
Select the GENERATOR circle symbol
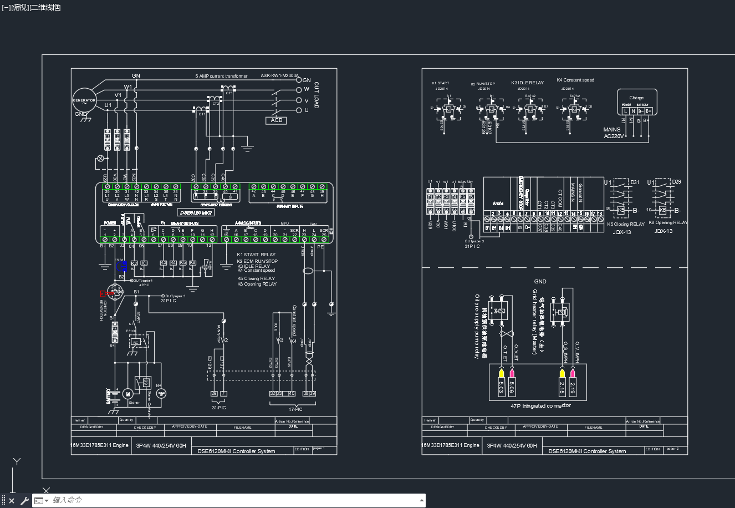[x=84, y=101]
